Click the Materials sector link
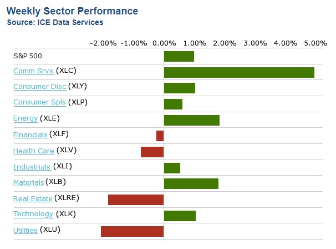Screen dimensions: 336x249 tap(29, 182)
